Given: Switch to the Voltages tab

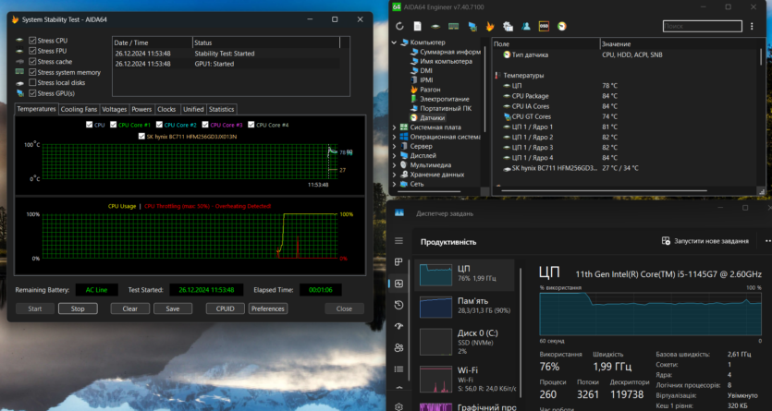Looking at the screenshot, I should pos(115,109).
